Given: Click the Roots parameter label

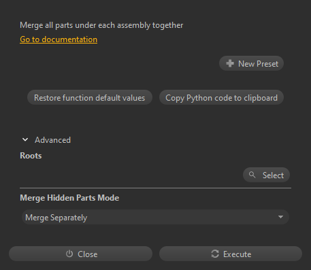Looking at the screenshot, I should [x=31, y=156].
